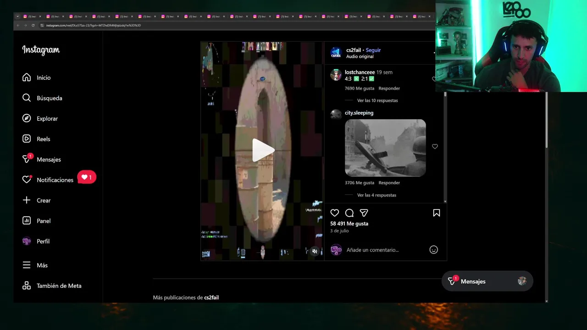Open the city.sleeping GIF comment image

[x=385, y=148]
